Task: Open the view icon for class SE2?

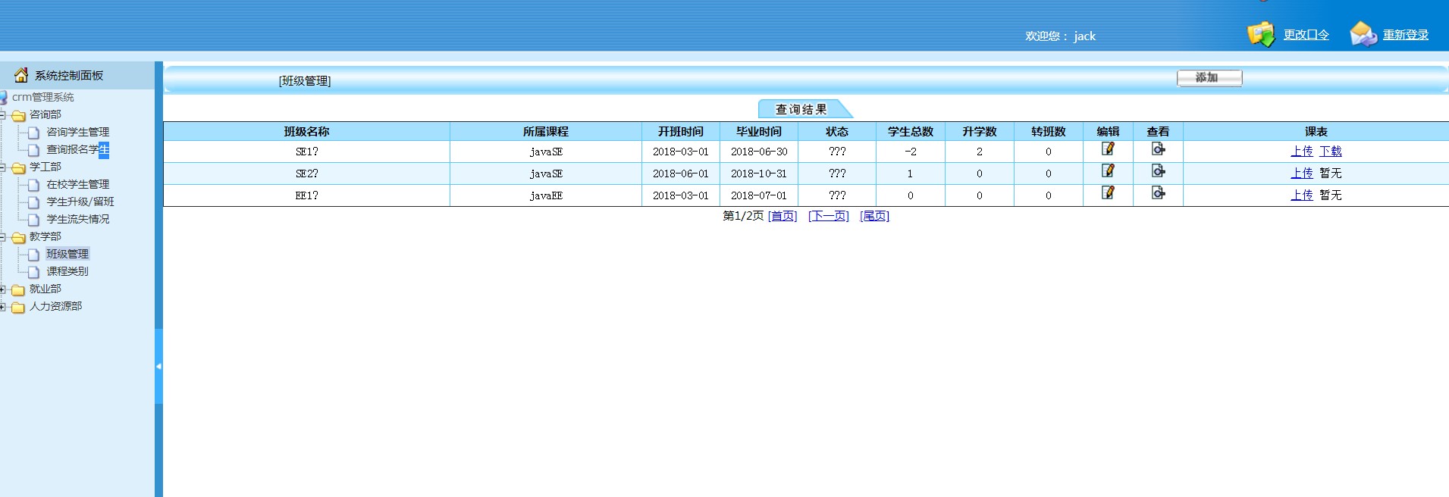Action: pyautogui.click(x=1158, y=171)
